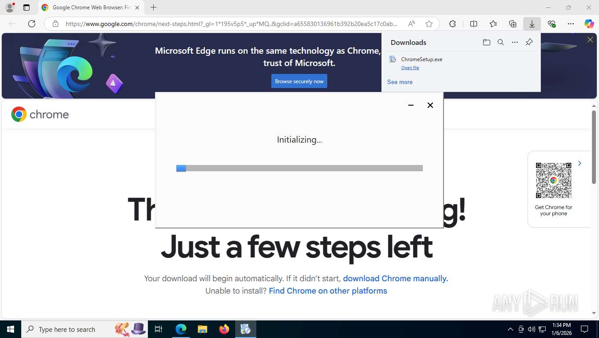
Task: Open downloads folder icon
Action: (x=486, y=42)
